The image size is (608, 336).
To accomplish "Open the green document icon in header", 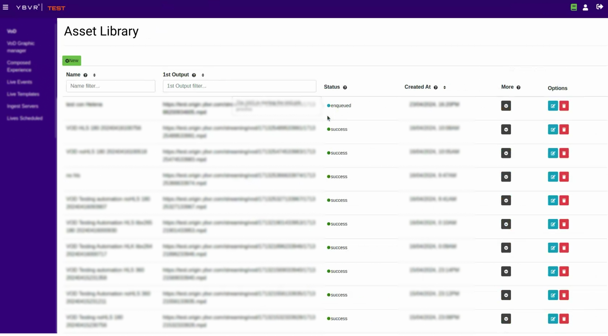I will (x=574, y=7).
